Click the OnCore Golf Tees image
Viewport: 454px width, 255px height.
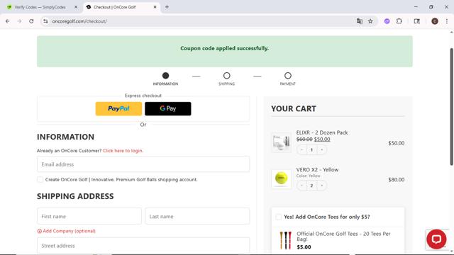[285, 240]
